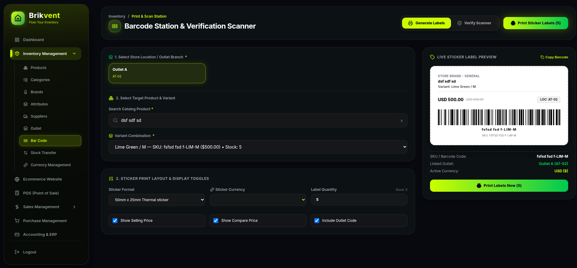Click the Categories tree icon

coord(26,80)
